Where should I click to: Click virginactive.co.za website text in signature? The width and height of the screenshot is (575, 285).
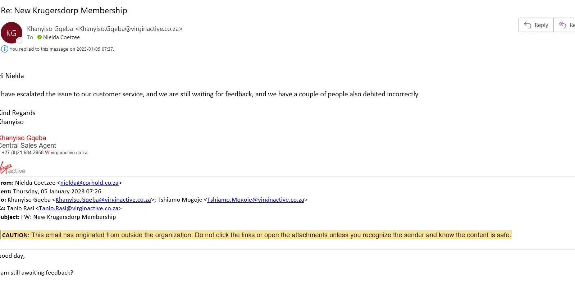pyautogui.click(x=69, y=153)
